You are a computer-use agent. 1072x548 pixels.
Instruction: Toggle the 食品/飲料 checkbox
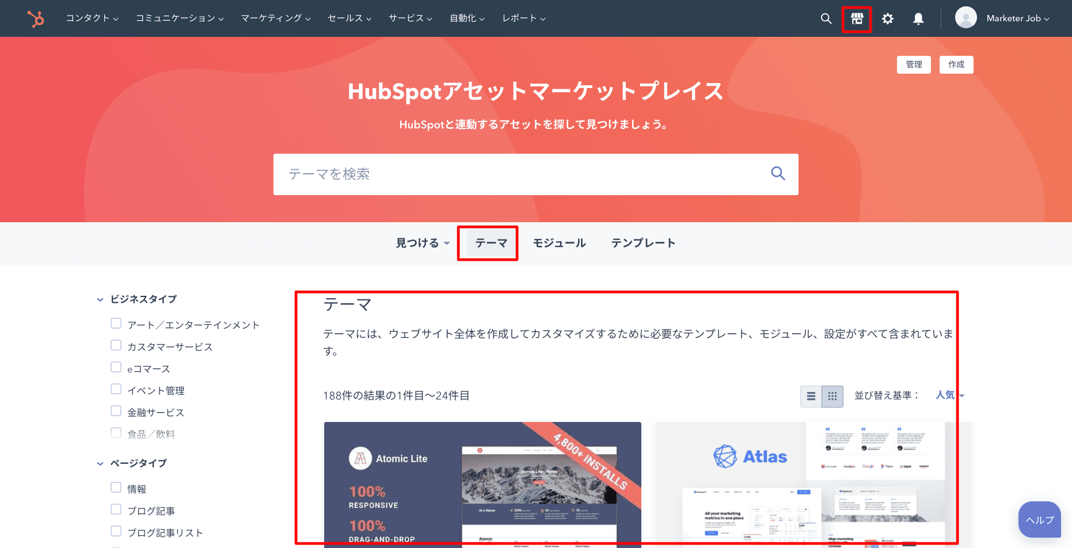pyautogui.click(x=116, y=433)
